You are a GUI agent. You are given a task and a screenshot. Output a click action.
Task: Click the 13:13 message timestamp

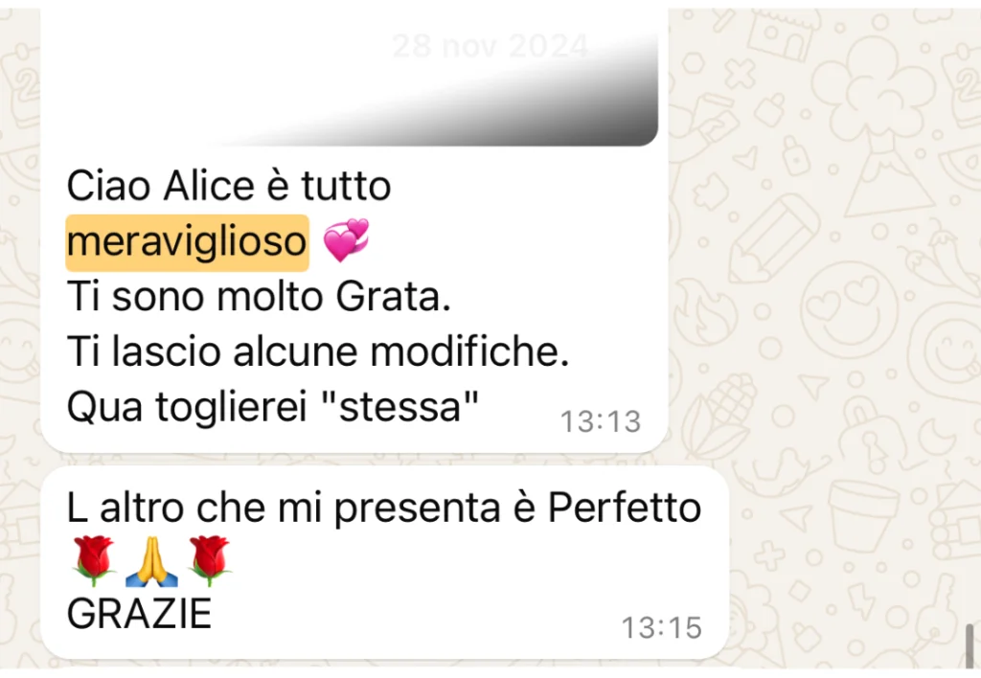pos(600,421)
